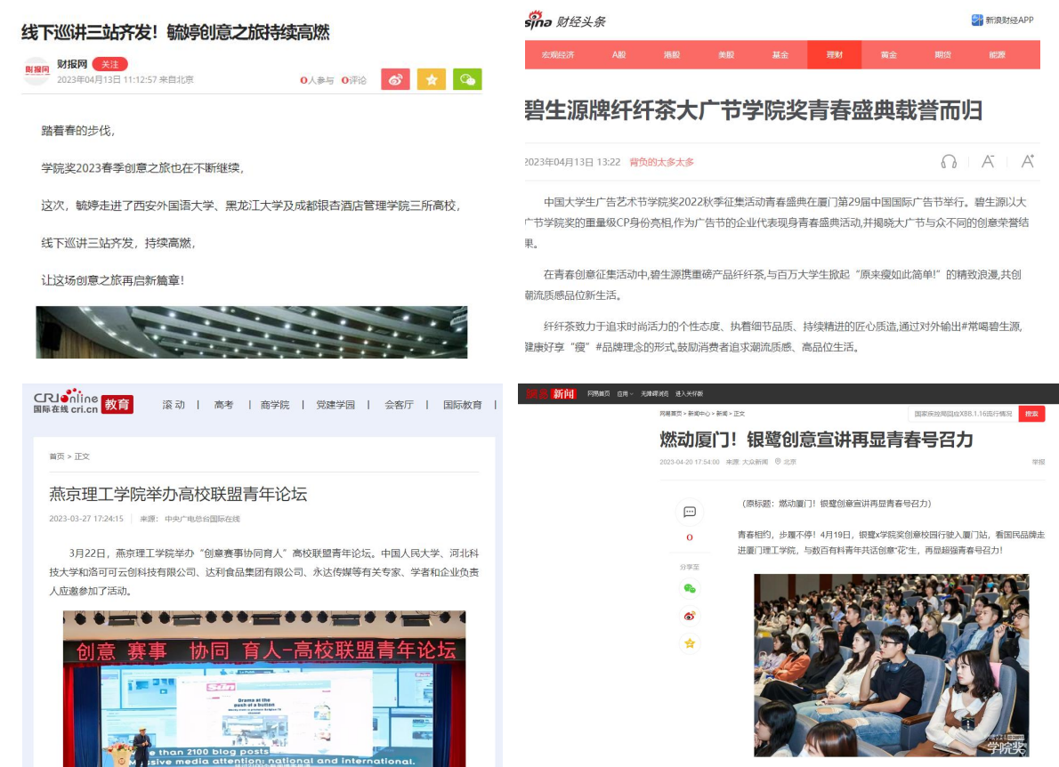
Task: Click the red 搜索 button
Action: [x=1031, y=414]
